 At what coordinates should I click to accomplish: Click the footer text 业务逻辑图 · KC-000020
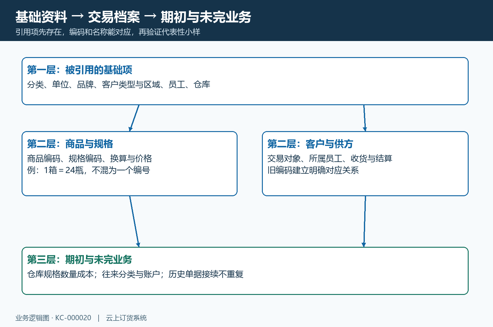pyautogui.click(x=53, y=318)
